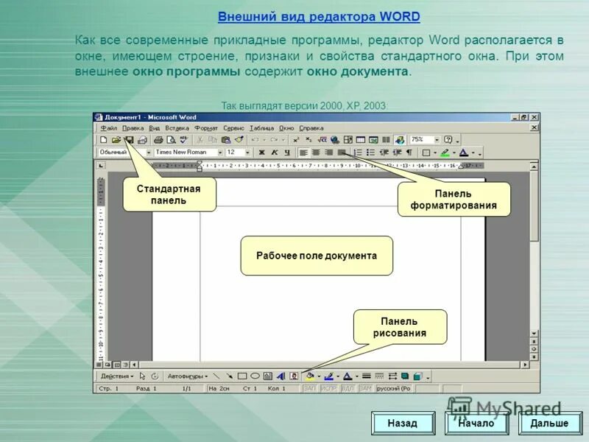Select the Oval drawing tool
589x442 pixels.
tap(255, 376)
